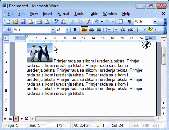Open a file with the Open folder icon
The height and width of the screenshot is (130, 169).
click(x=16, y=22)
